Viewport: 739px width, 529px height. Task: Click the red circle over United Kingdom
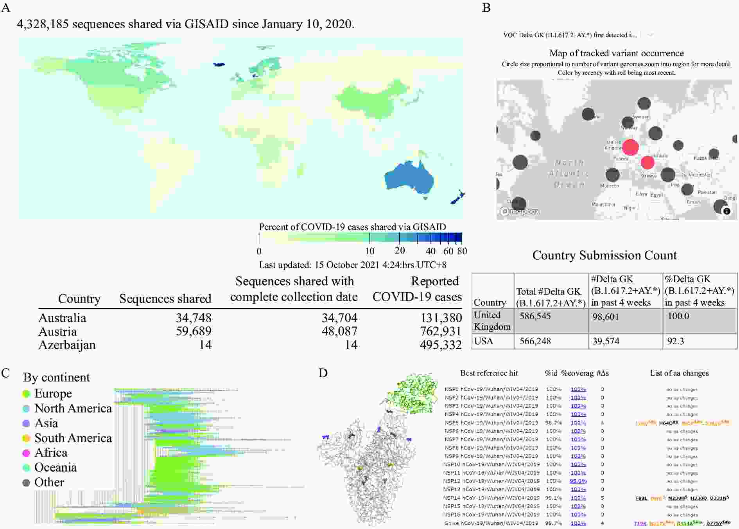point(630,147)
